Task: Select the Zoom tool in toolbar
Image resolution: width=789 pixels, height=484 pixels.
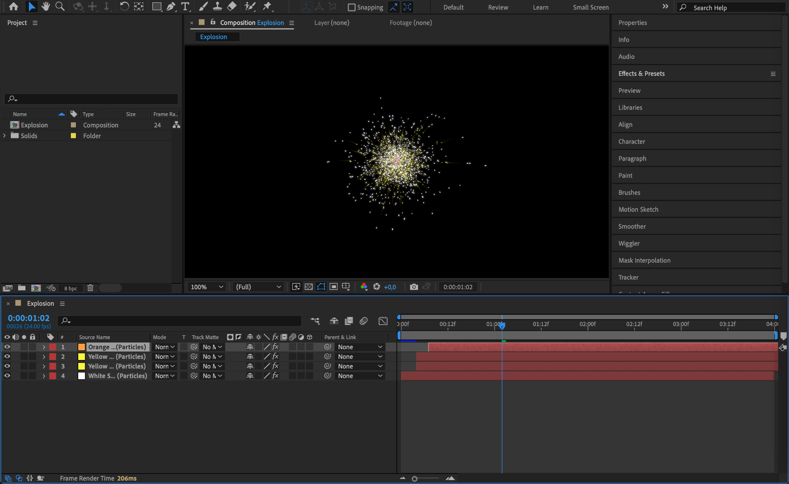Action: [60, 7]
